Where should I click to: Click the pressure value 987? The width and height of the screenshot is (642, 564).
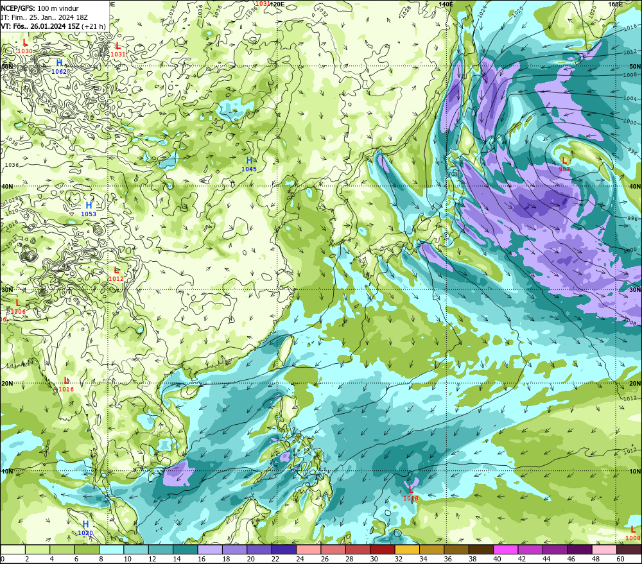click(564, 169)
